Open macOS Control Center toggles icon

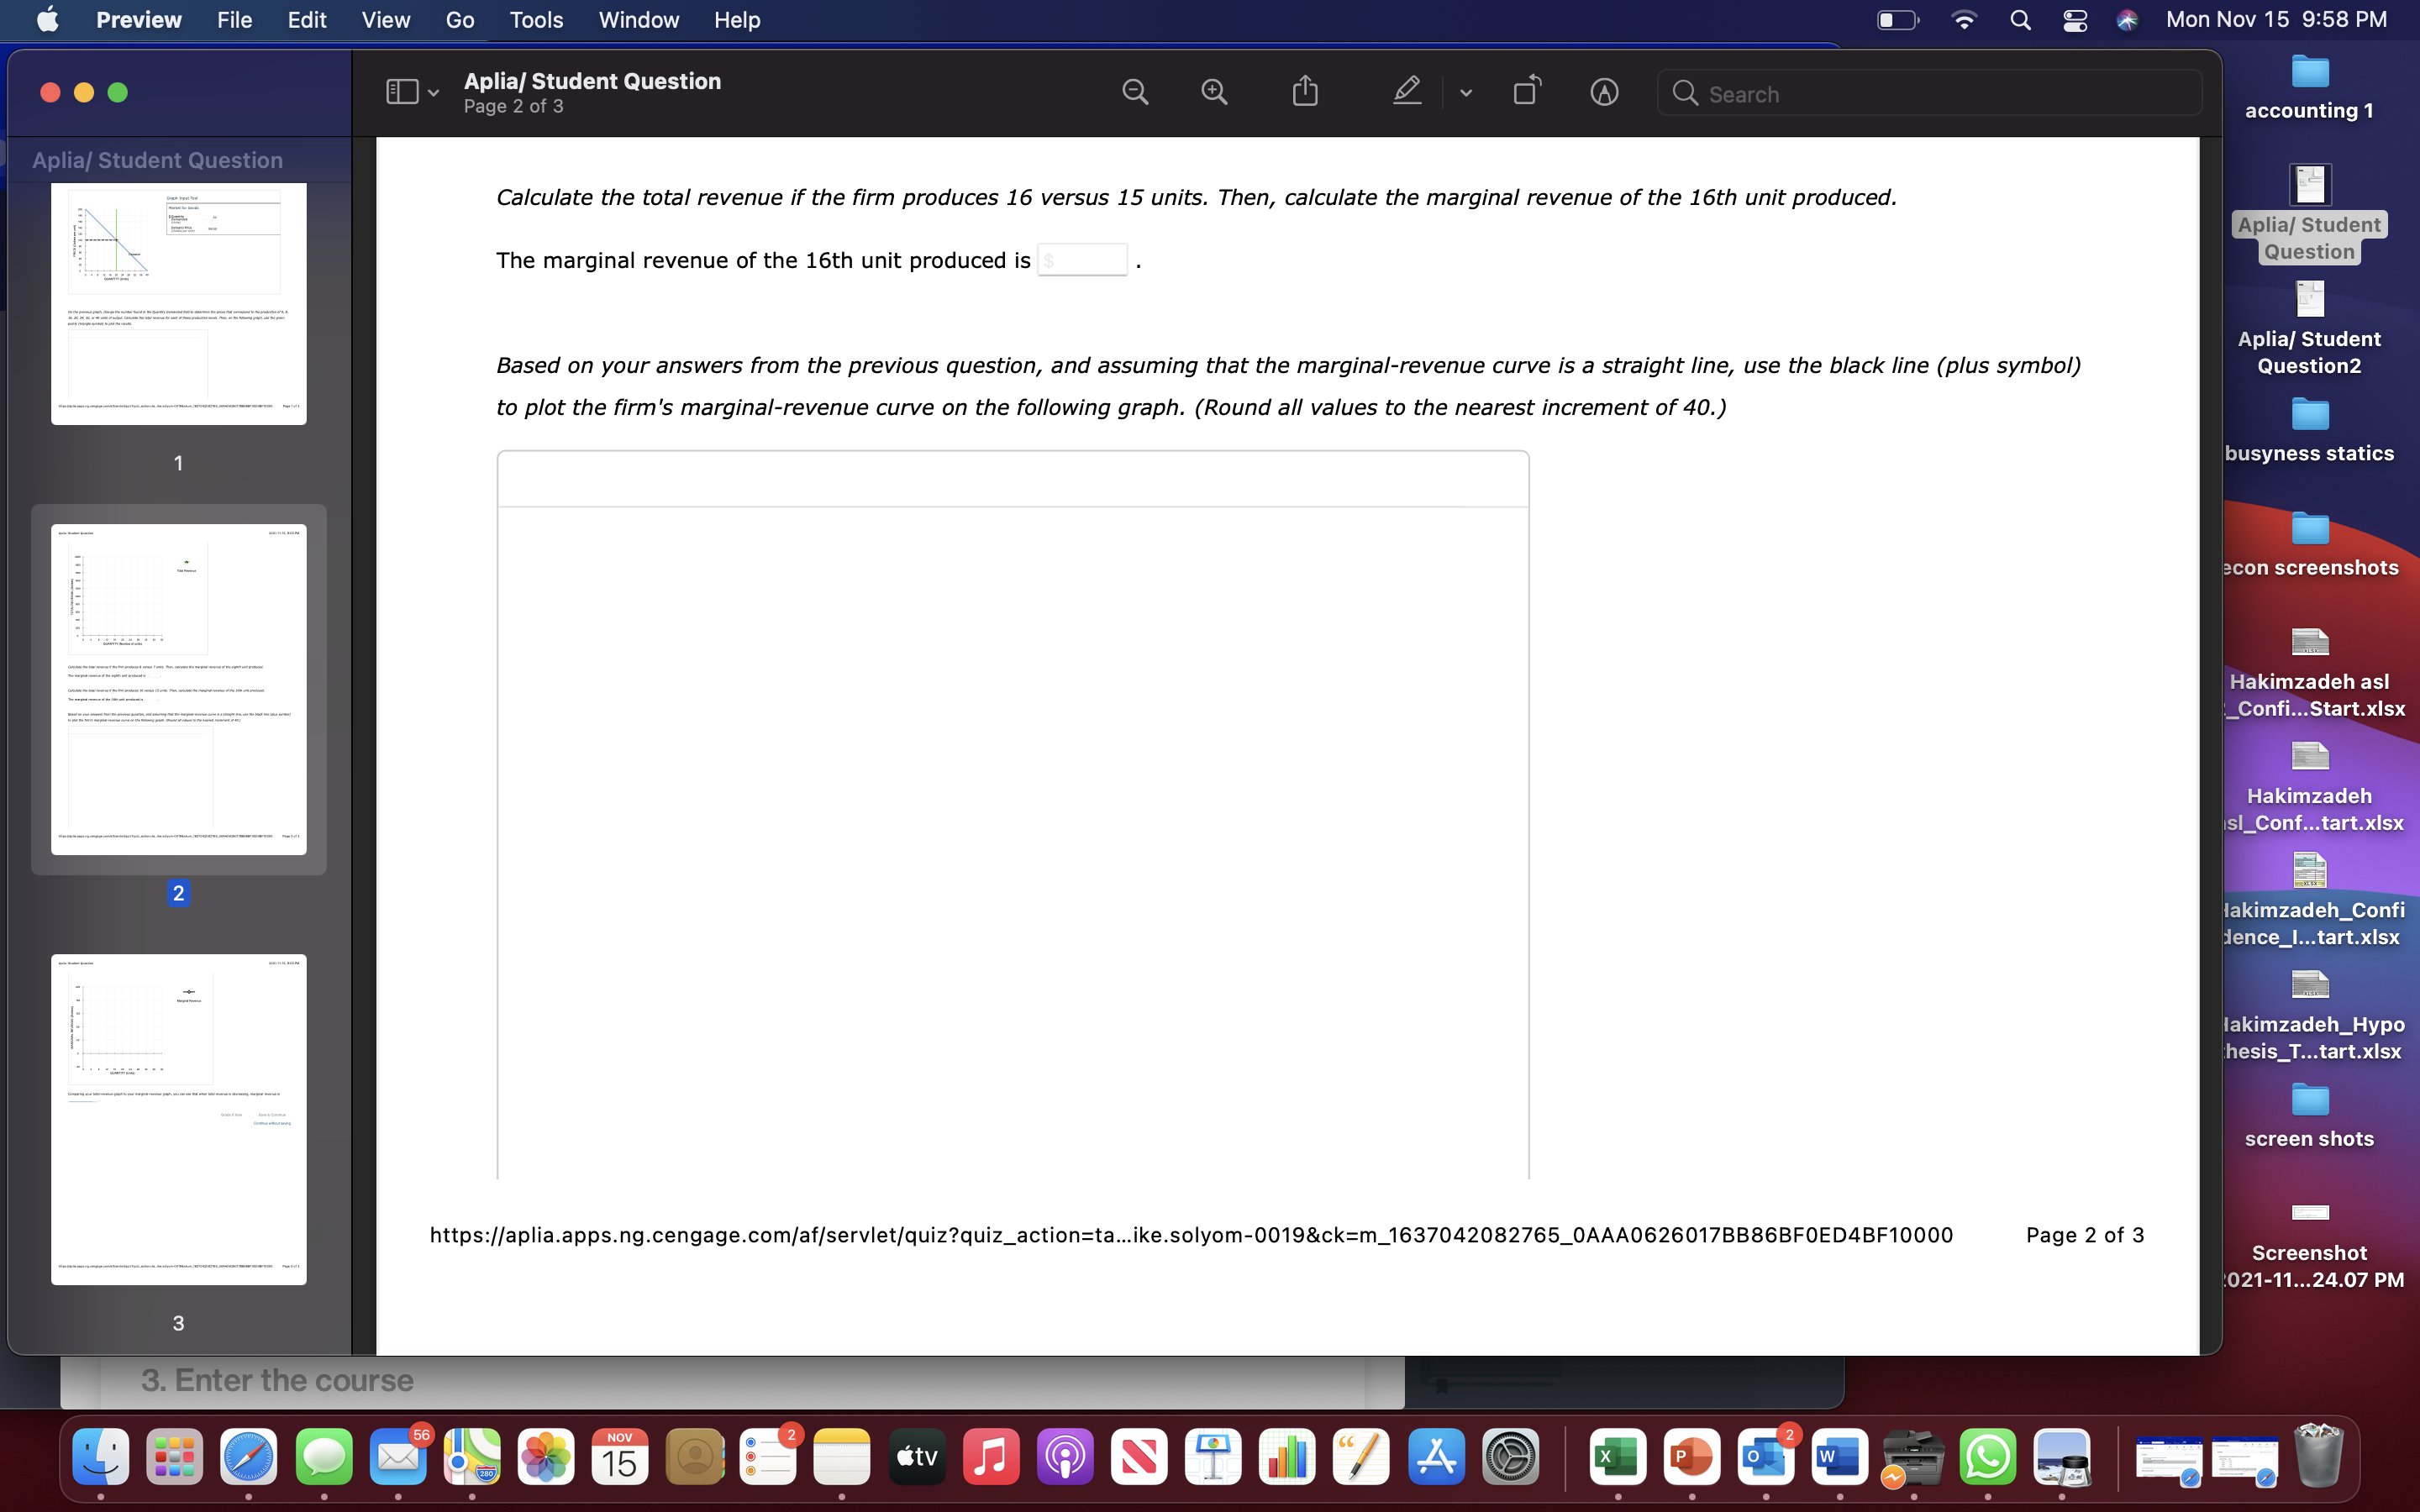[x=2075, y=20]
